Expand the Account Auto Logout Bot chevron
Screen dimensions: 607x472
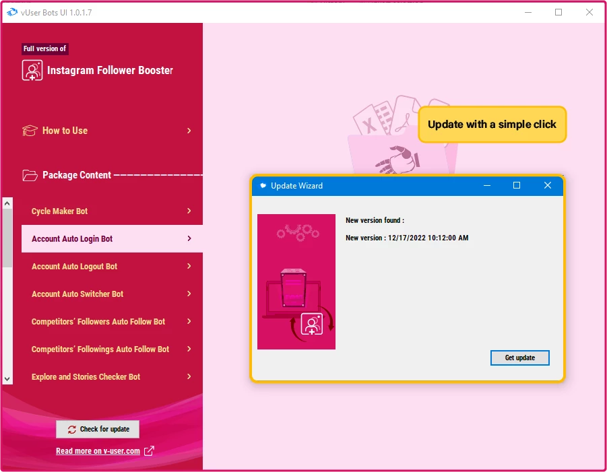[x=189, y=266]
